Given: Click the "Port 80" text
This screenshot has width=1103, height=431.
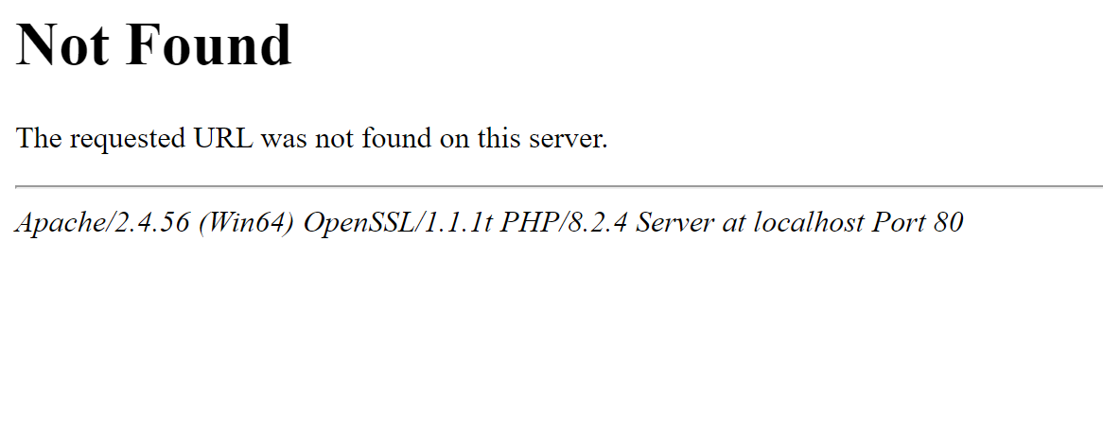Looking at the screenshot, I should (917, 222).
